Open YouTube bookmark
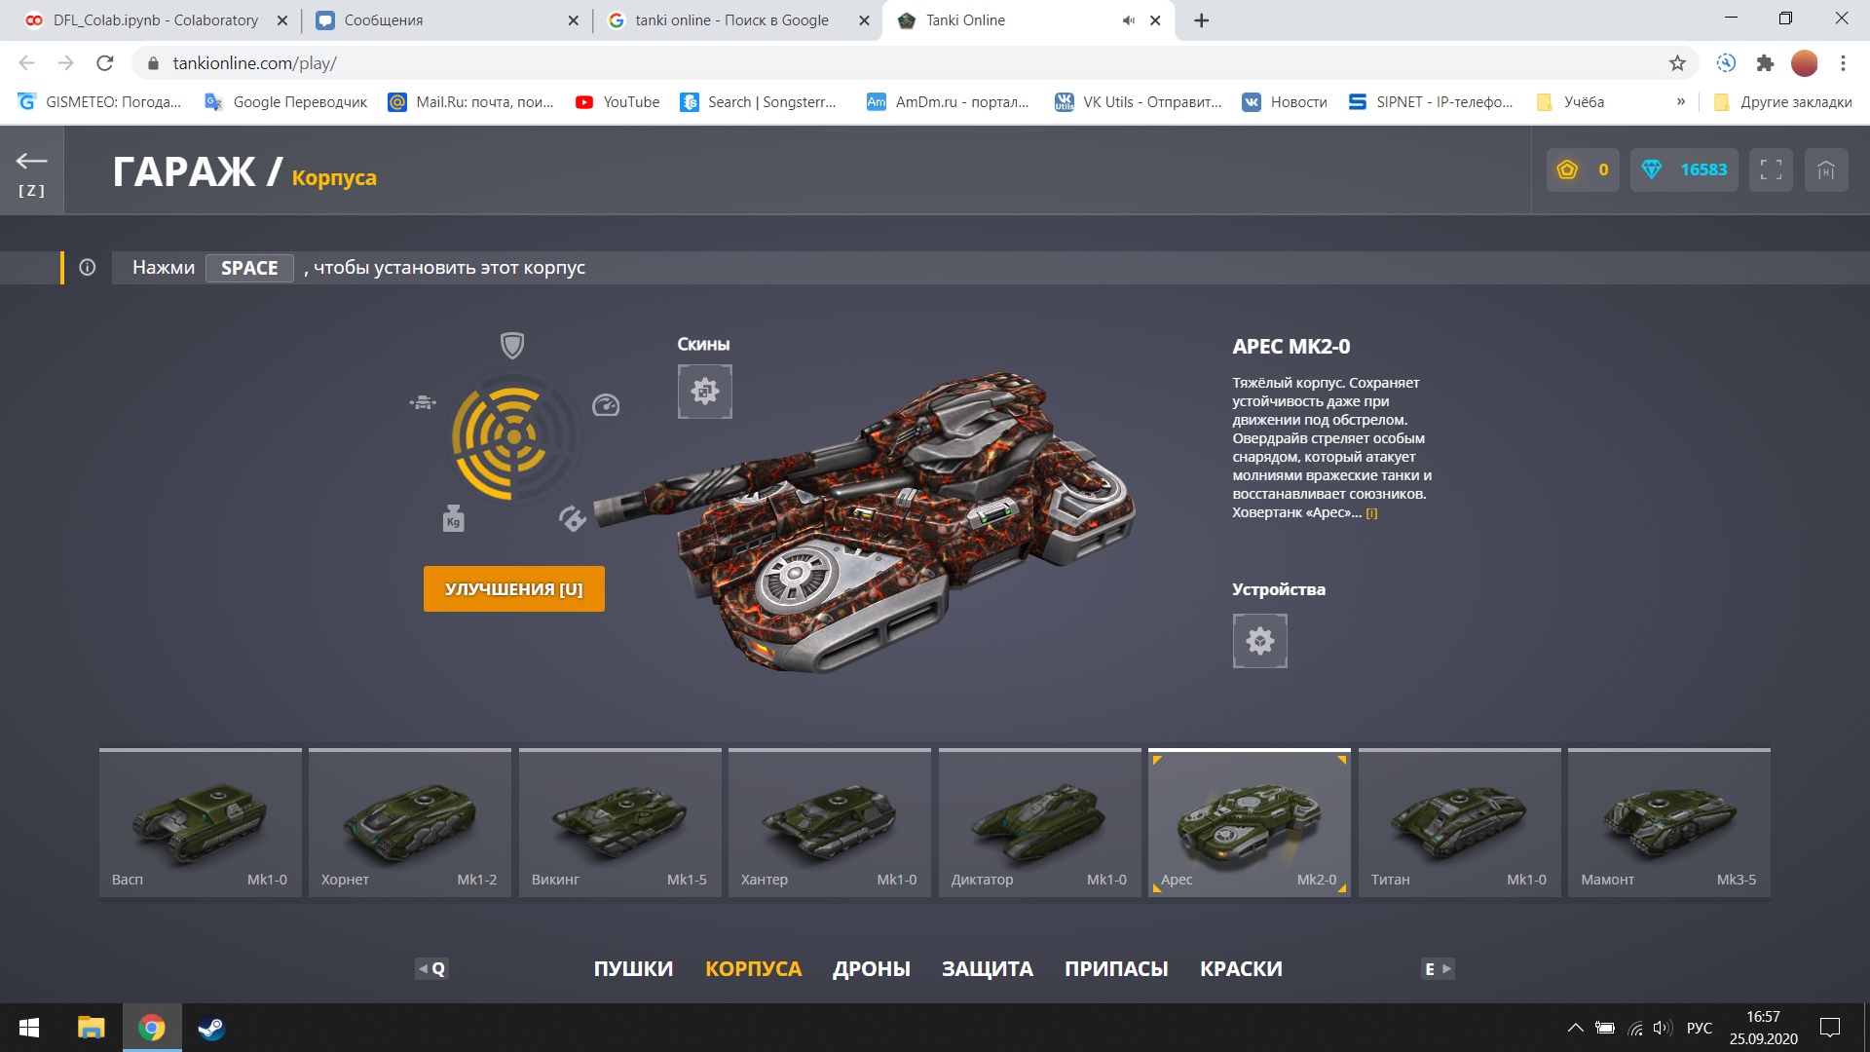This screenshot has height=1052, width=1870. pos(617,102)
